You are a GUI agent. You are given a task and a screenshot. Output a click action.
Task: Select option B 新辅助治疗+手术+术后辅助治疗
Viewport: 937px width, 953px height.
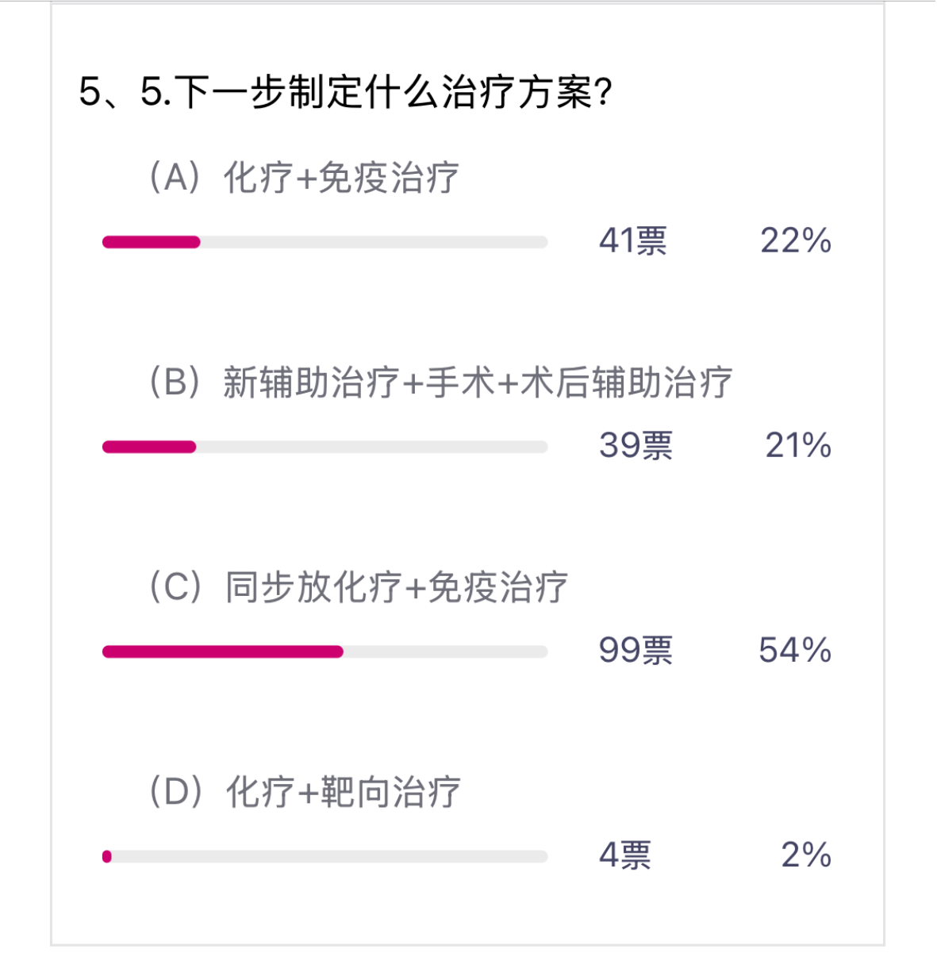440,382
